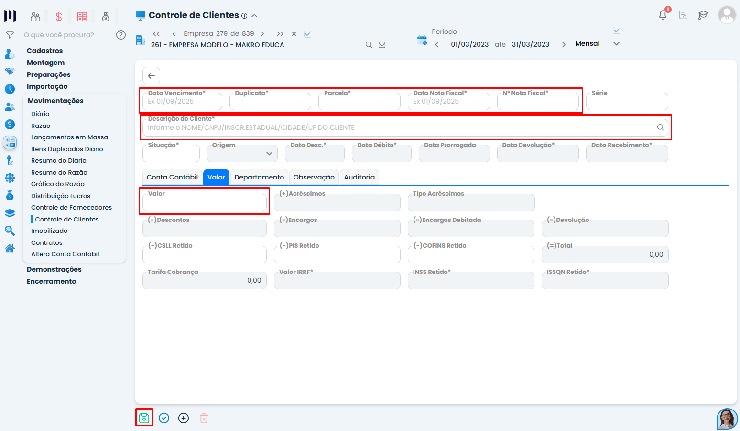This screenshot has width=740, height=431.
Task: Click the back arrow button above form
Action: click(x=151, y=76)
